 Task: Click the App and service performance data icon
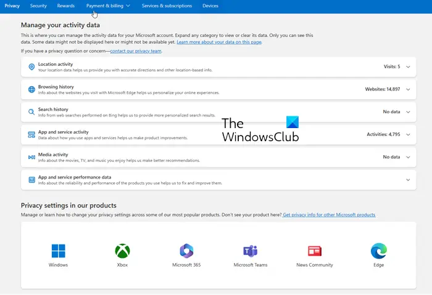pyautogui.click(x=31, y=180)
